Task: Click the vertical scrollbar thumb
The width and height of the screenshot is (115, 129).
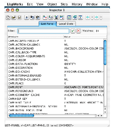Action: [105, 52]
